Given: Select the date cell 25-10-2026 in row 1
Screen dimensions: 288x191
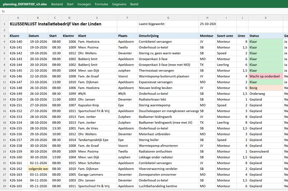Looking at the screenshot, I should tap(207, 24).
